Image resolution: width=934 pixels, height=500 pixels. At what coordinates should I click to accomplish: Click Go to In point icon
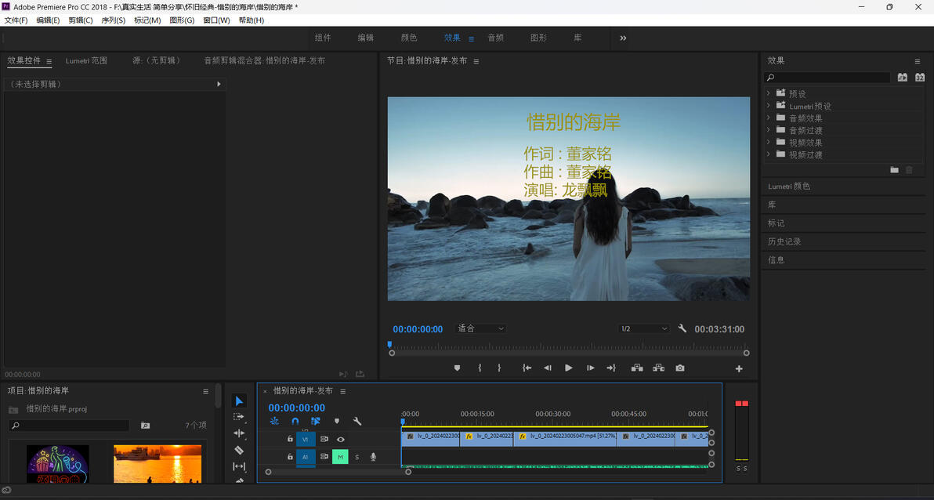527,368
